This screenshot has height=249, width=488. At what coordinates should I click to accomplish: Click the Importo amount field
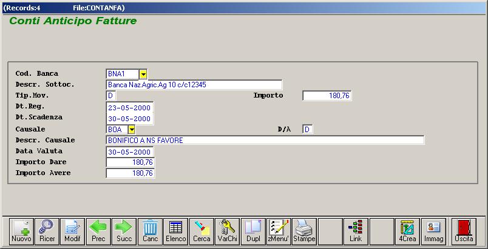click(x=327, y=96)
